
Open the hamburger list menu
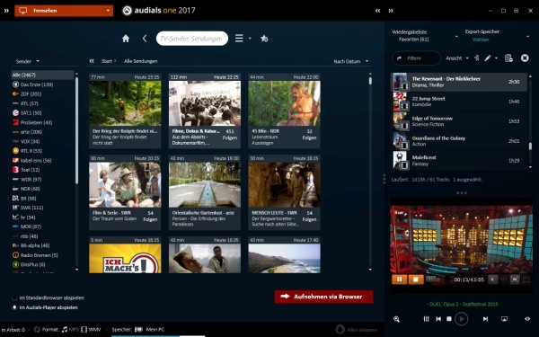click(x=239, y=38)
